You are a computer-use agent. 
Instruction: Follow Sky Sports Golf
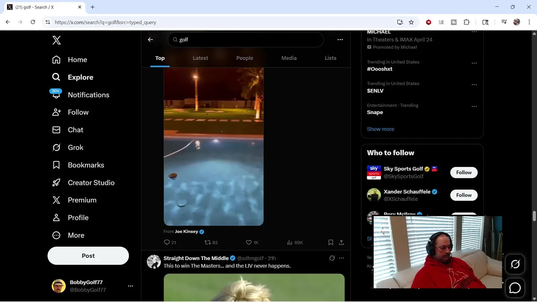tap(464, 172)
